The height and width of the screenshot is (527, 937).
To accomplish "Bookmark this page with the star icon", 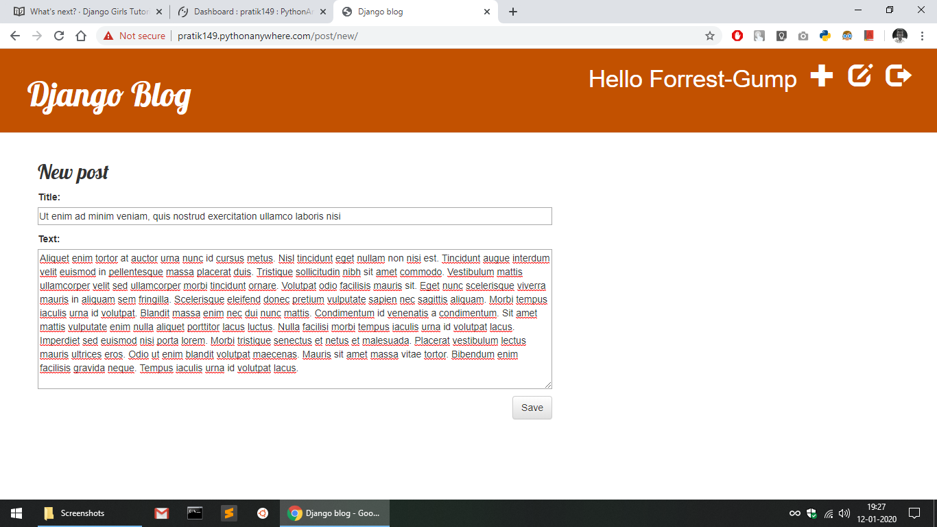I will (710, 36).
